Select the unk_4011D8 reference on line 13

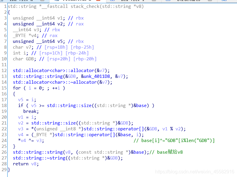click(x=97, y=76)
